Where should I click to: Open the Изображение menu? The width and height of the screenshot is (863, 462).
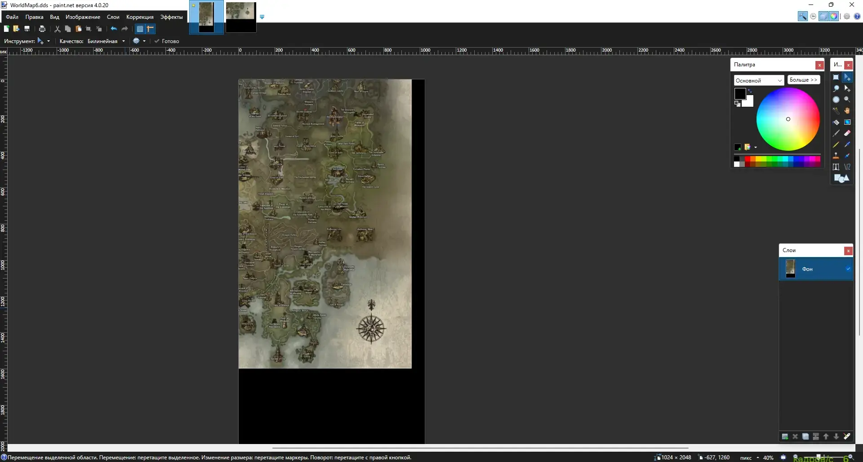tap(83, 17)
